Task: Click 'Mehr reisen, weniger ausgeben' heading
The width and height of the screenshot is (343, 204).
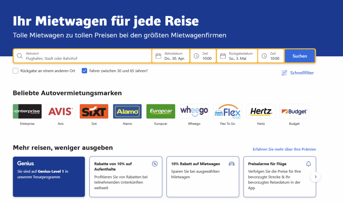Action: [63, 148]
